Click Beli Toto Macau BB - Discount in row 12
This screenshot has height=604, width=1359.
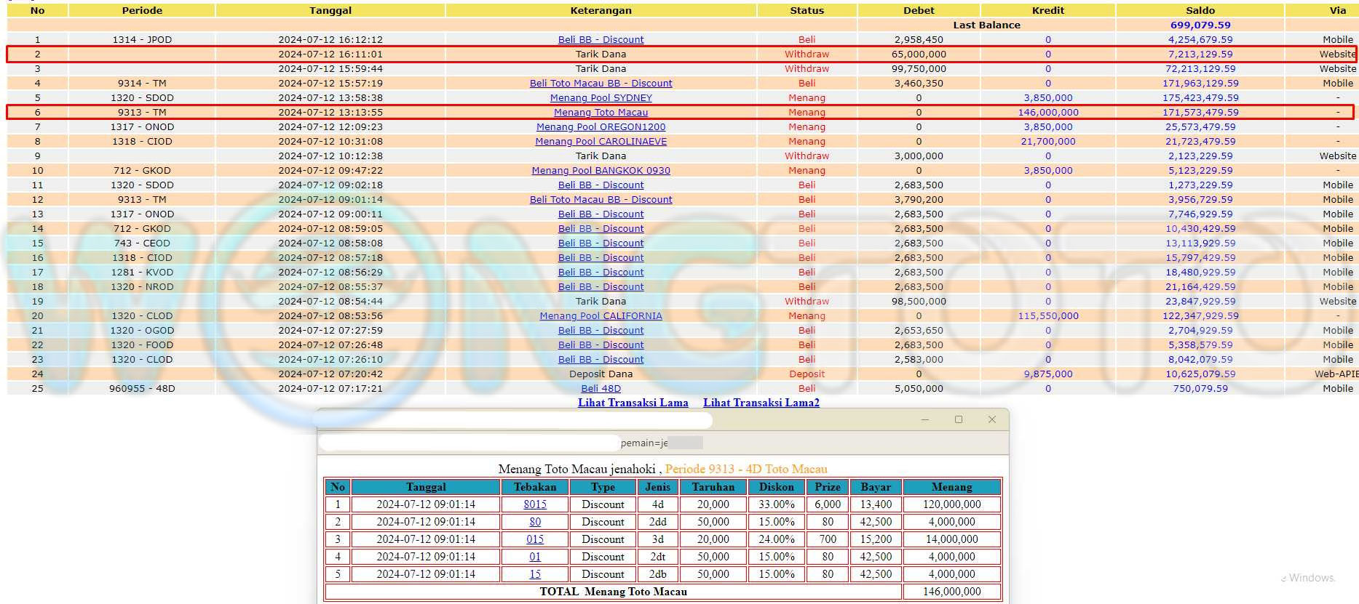pyautogui.click(x=601, y=199)
